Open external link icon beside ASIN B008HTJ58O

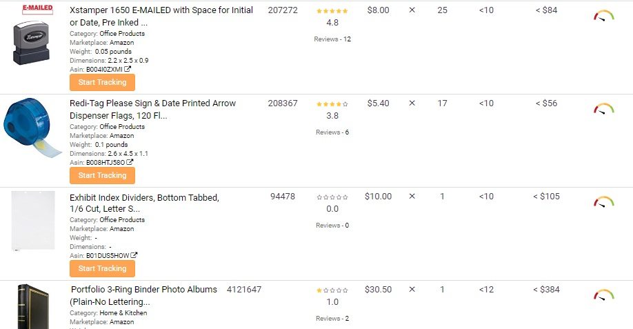130,162
